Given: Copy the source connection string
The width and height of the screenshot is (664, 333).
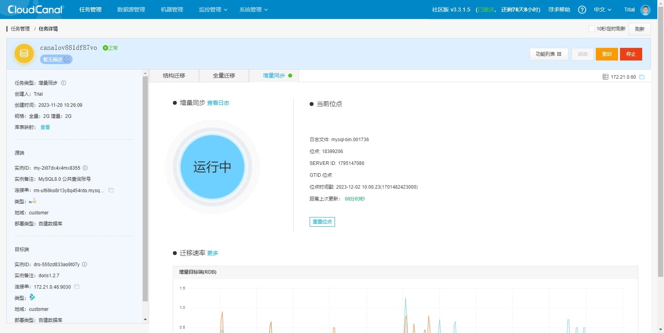Looking at the screenshot, I should click(111, 190).
